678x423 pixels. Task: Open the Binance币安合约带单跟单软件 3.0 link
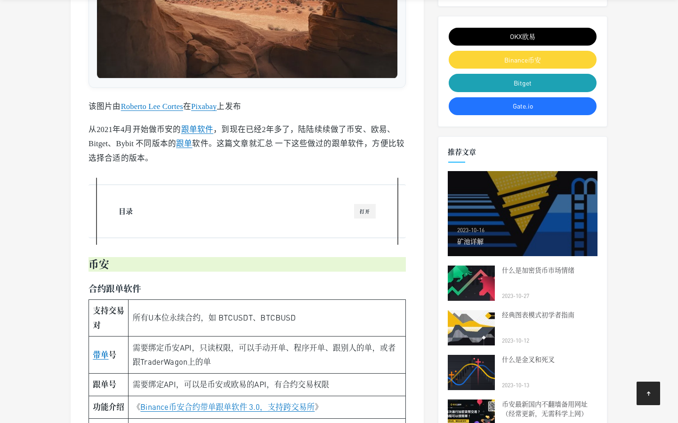pos(227,407)
